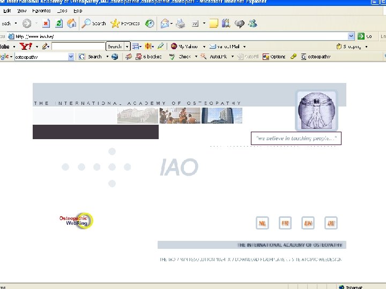This screenshot has height=289, width=386.
Task: Open the Google search box dropdown
Action: click(71, 57)
